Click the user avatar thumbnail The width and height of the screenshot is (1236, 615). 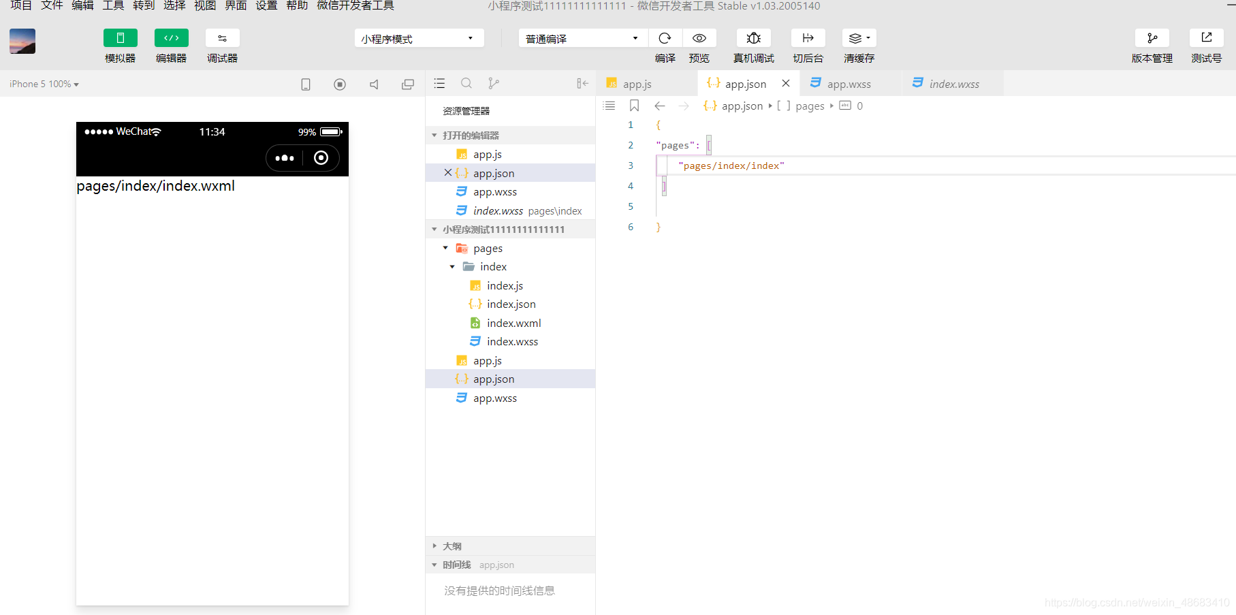click(22, 41)
